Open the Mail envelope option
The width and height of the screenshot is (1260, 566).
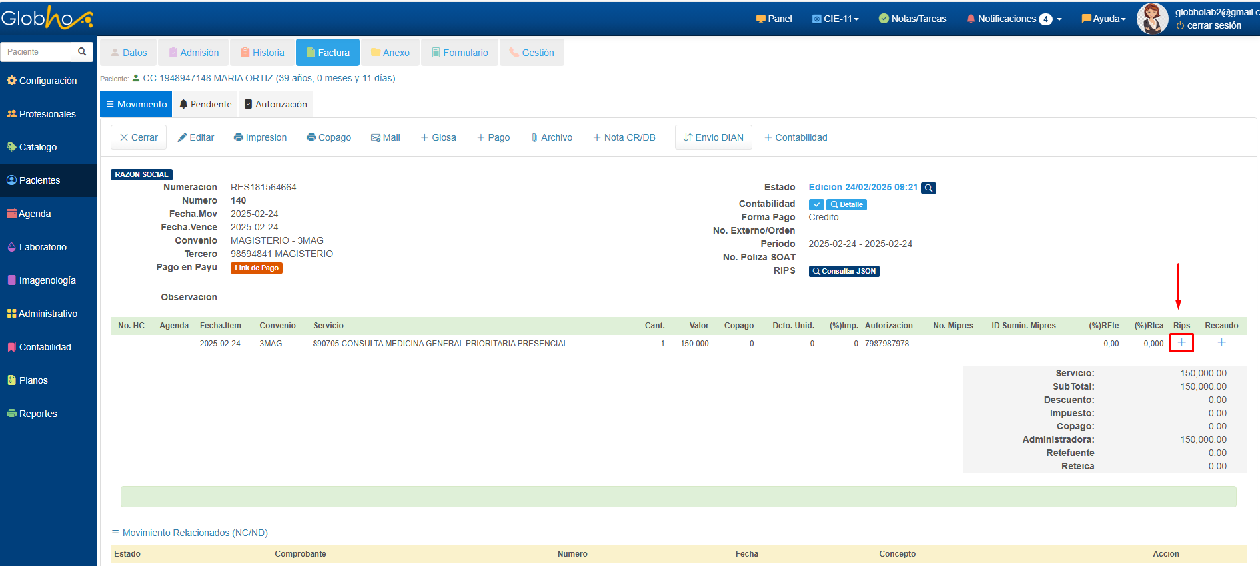tap(385, 137)
